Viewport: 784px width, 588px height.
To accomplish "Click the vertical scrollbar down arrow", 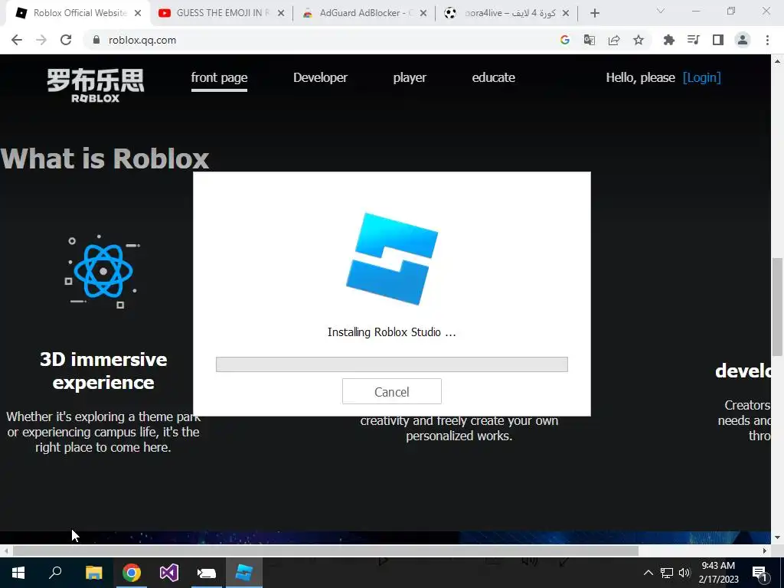I will (x=777, y=537).
